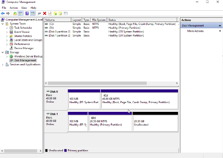Collapse the System Tools node

(3, 24)
